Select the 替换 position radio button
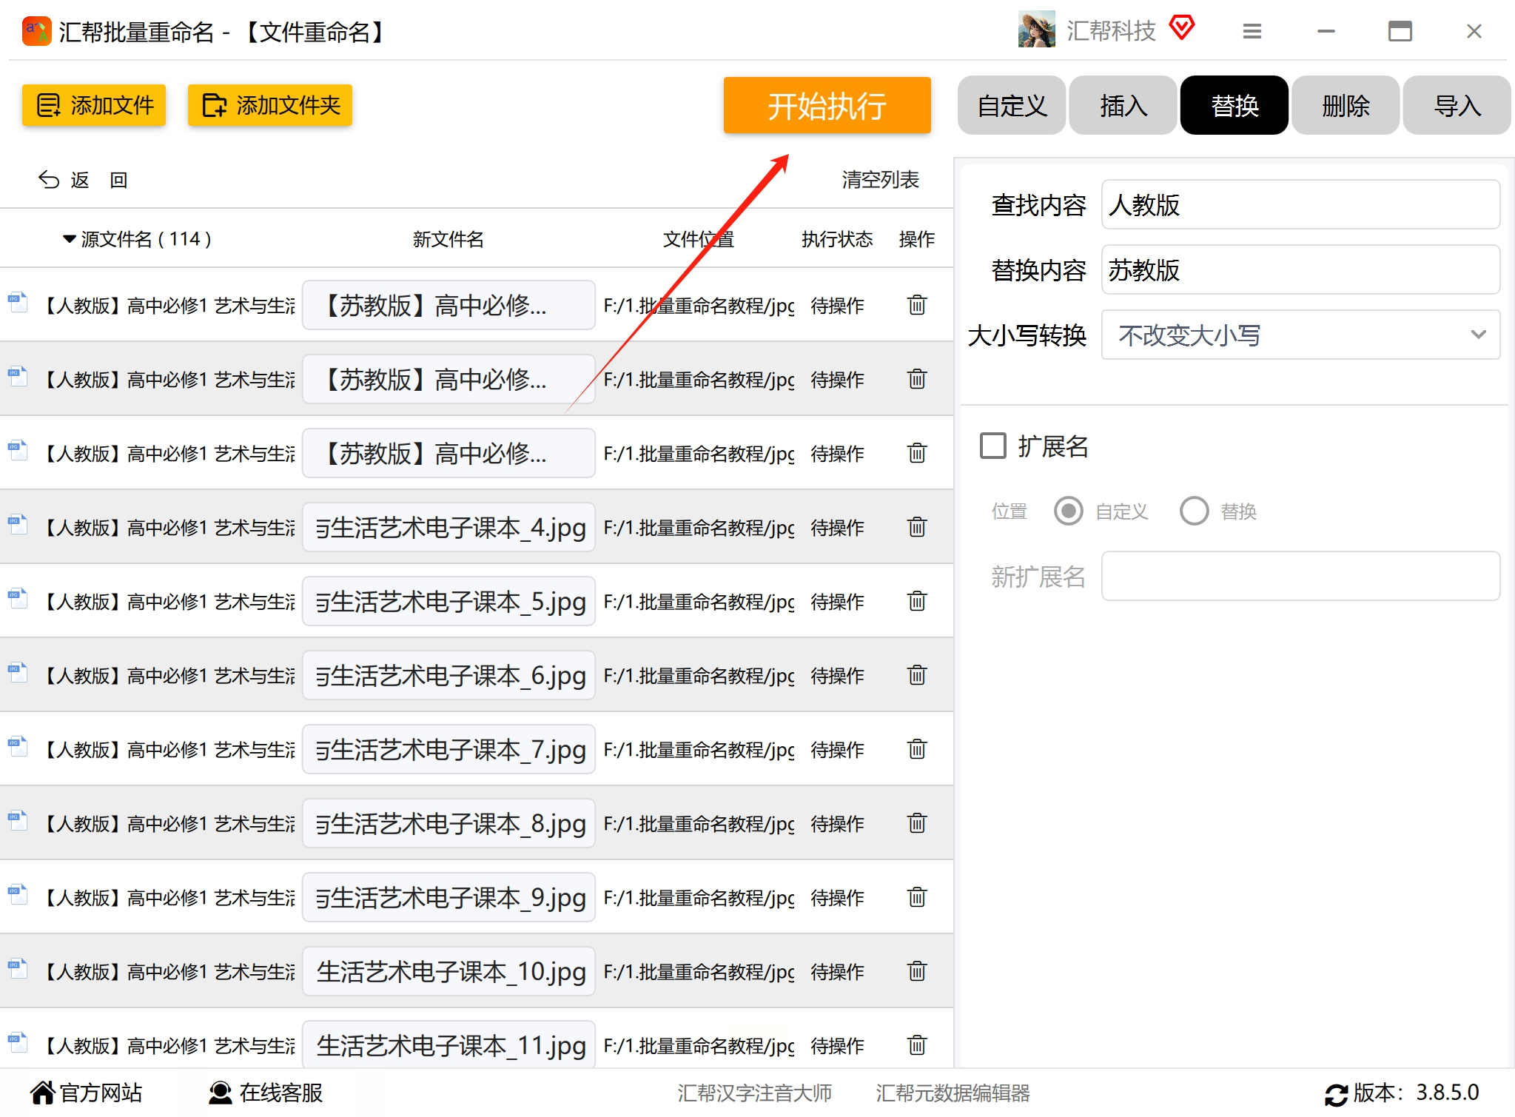The width and height of the screenshot is (1515, 1117). pos(1194,511)
